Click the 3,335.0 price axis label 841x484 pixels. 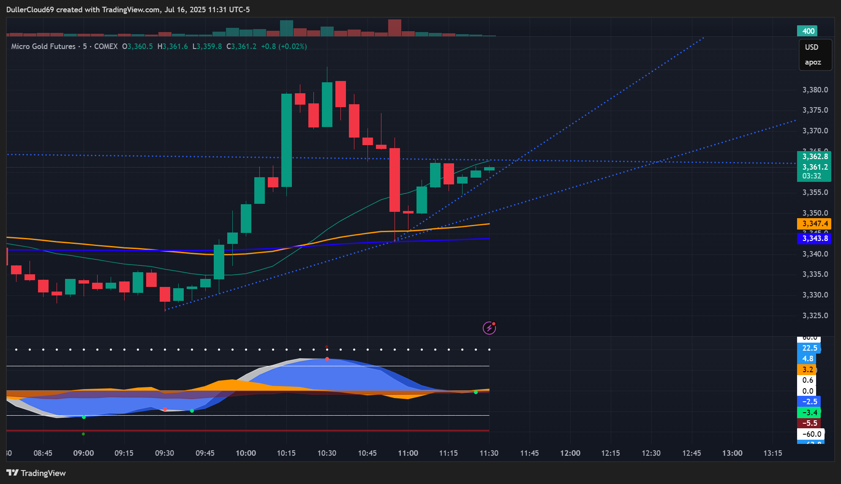[x=815, y=274]
